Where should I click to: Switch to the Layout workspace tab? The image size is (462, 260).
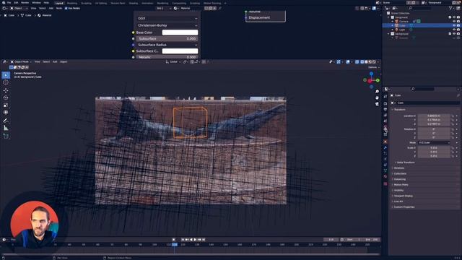[x=59, y=3]
